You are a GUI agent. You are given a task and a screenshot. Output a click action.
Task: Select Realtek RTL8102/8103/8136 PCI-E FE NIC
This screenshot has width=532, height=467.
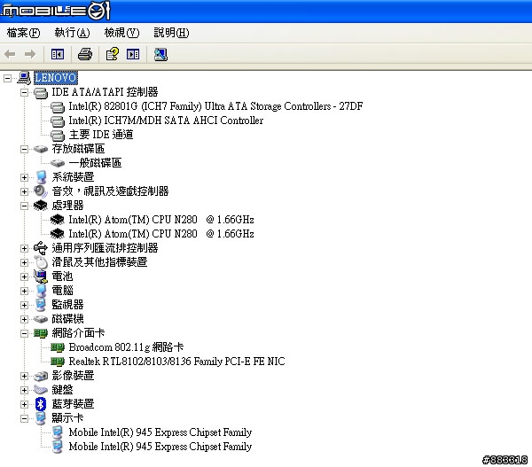click(x=176, y=362)
